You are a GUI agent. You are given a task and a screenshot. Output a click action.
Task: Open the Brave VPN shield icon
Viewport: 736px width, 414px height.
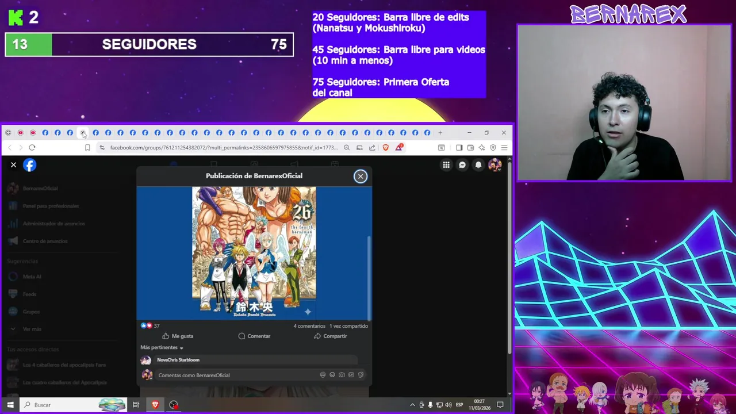(x=493, y=148)
